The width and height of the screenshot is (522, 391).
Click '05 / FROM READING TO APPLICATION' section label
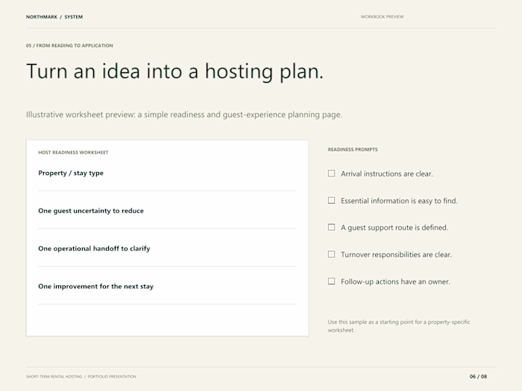tap(69, 45)
